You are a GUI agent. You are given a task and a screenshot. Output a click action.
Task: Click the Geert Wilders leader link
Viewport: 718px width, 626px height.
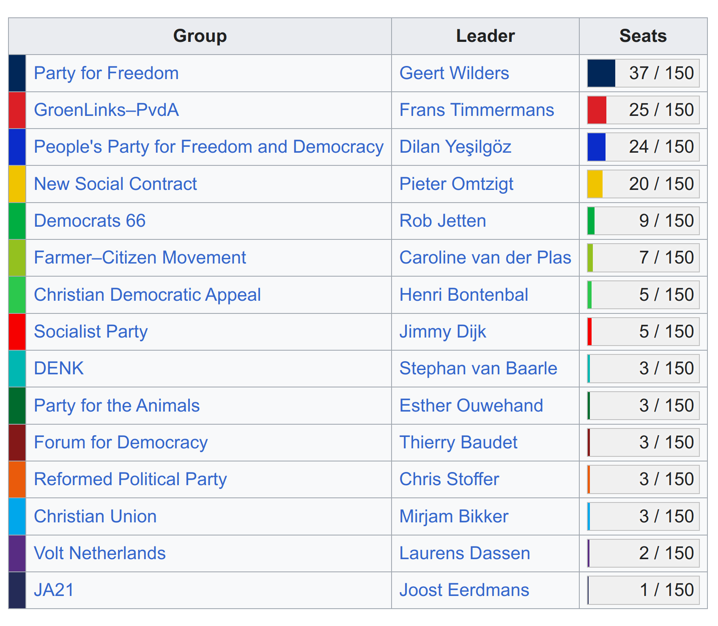[x=454, y=73]
